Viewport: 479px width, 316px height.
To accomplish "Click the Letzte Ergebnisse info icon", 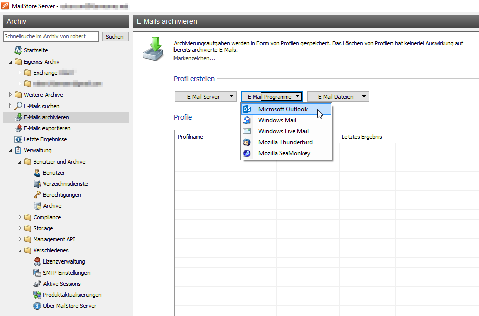I will pyautogui.click(x=18, y=139).
